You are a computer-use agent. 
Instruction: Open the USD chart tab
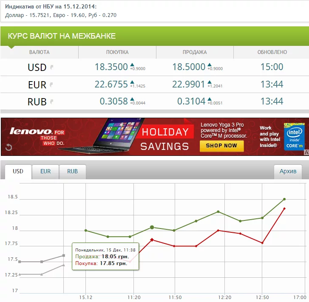tap(18, 172)
